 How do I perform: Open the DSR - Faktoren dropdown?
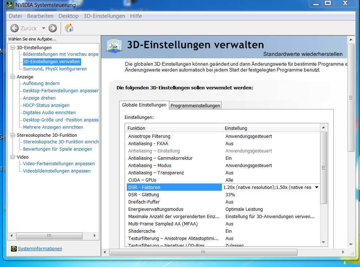tap(317, 187)
